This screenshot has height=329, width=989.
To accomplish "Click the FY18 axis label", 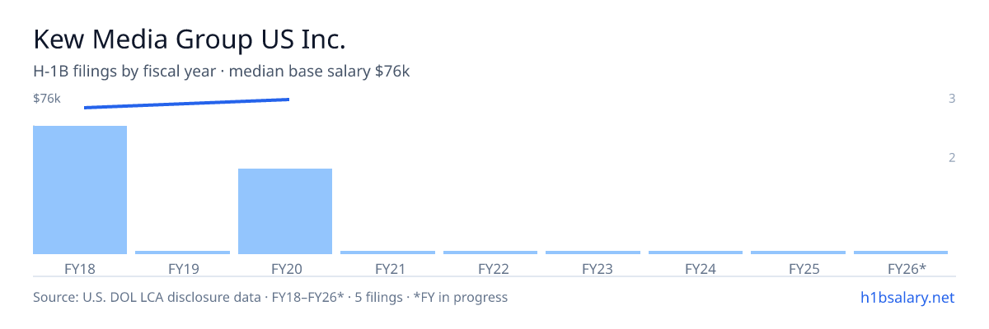I will [x=80, y=268].
